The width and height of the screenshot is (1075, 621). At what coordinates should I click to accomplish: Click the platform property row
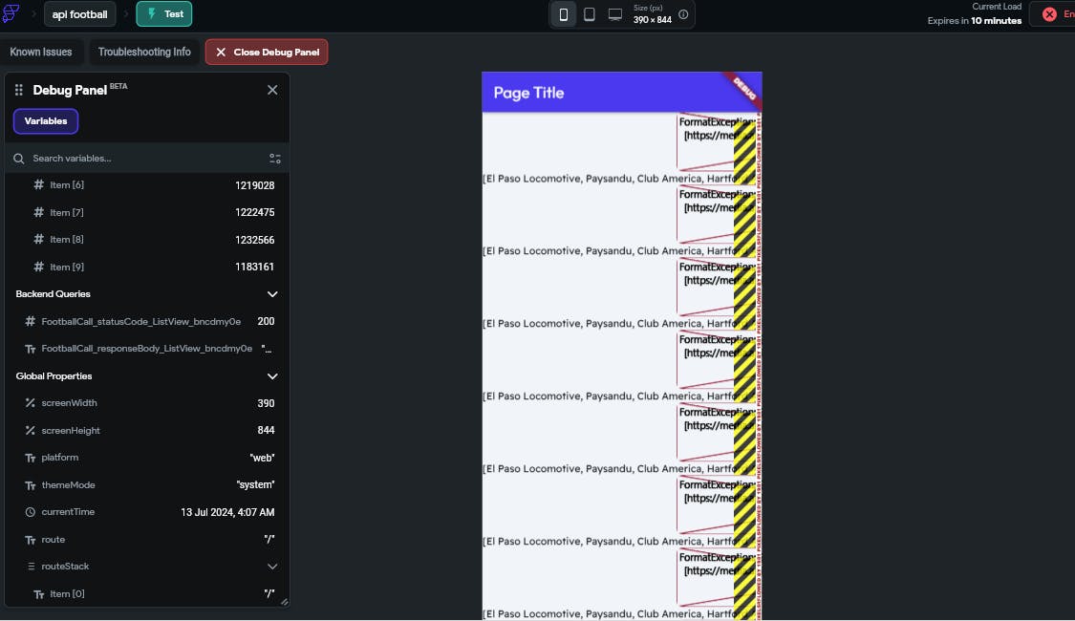tap(147, 458)
